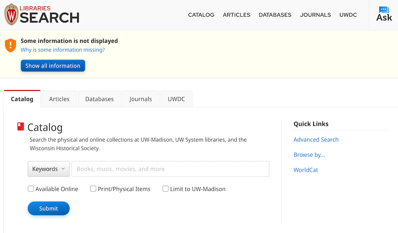Viewport: 398px width, 233px height.
Task: Open ARTICLES in the top navigation
Action: pos(237,15)
